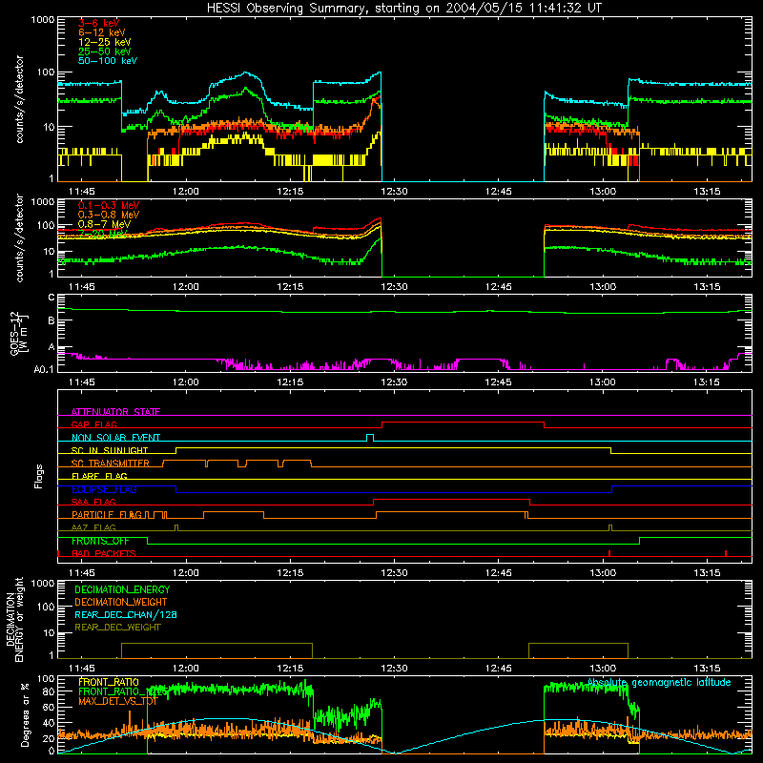Click the 1000 label on top panel y-axis
This screenshot has width=763, height=763.
[x=43, y=20]
